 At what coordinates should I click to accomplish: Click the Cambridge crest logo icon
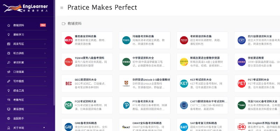coord(126,84)
